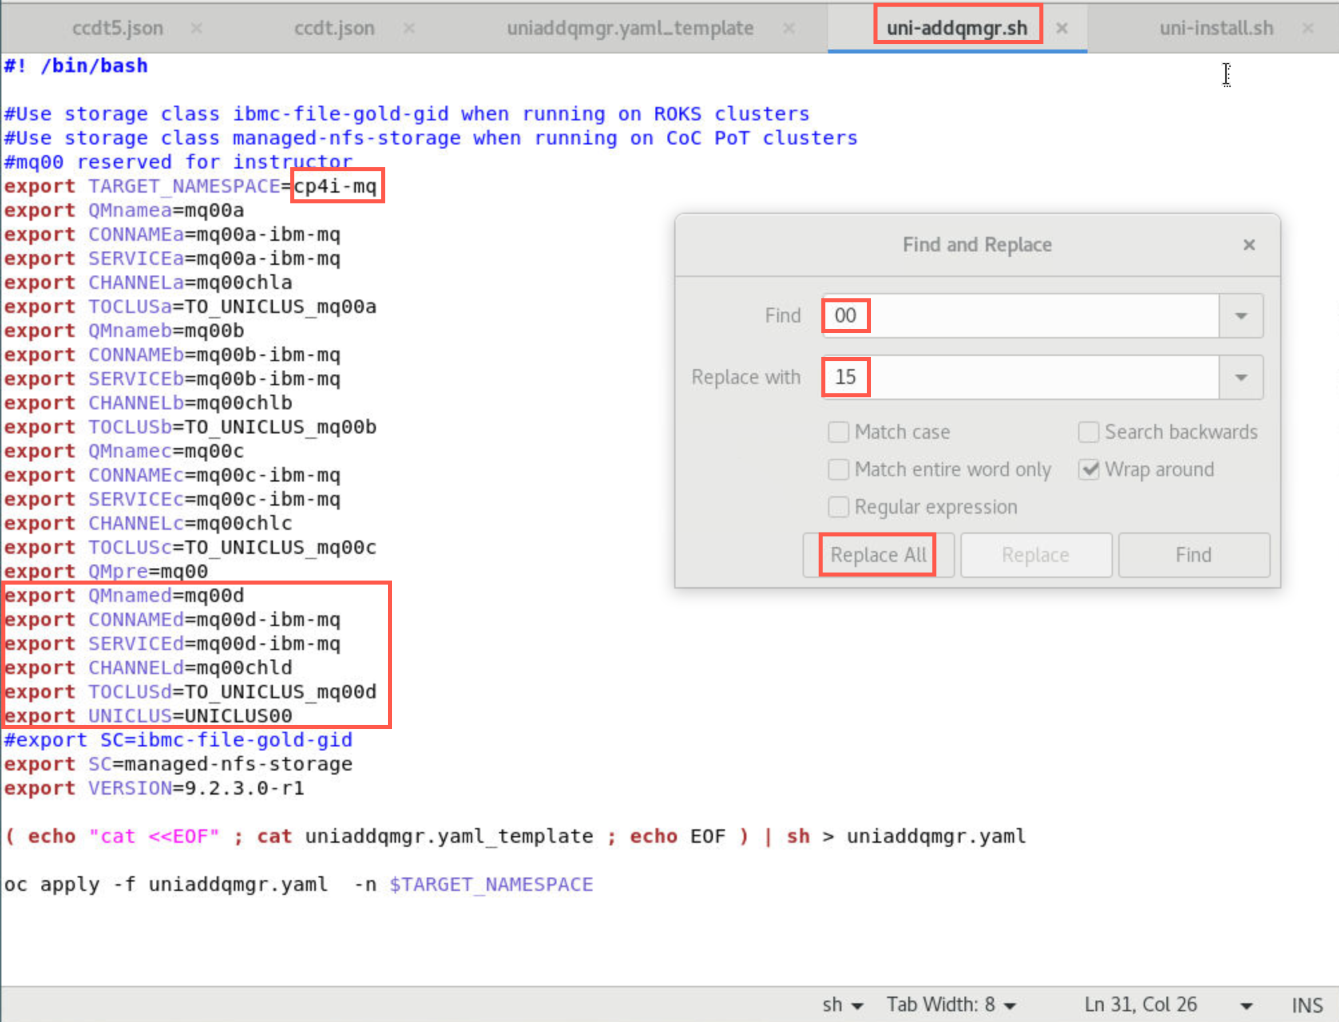
Task: Expand the Replace with history dropdown
Action: (x=1241, y=377)
